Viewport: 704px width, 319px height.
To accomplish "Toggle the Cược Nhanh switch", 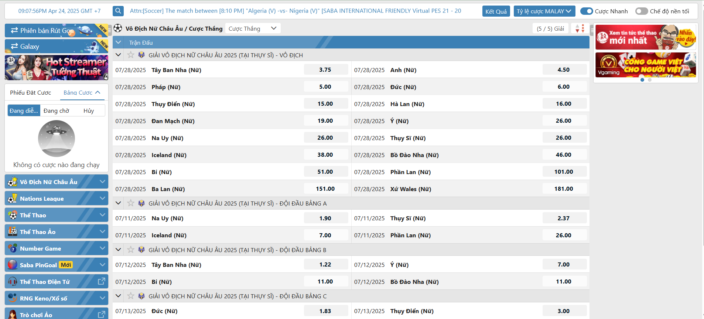I will click(587, 11).
